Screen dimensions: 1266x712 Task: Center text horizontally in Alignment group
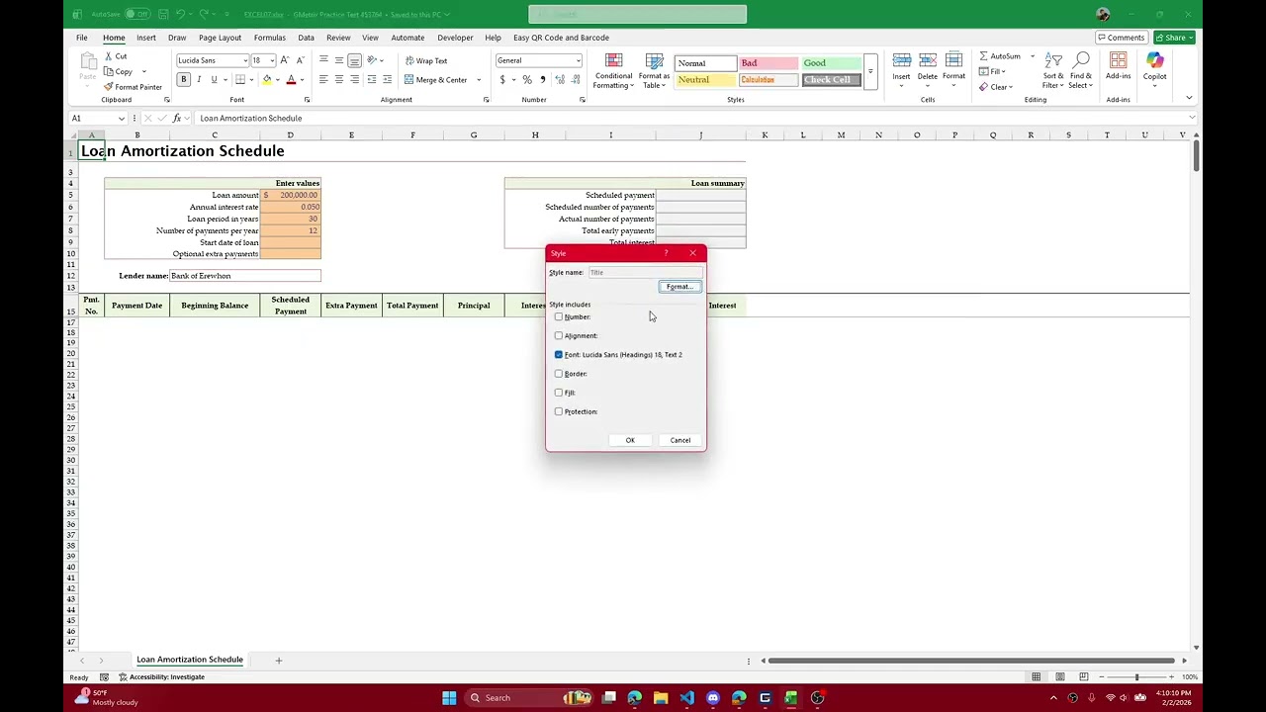[338, 79]
